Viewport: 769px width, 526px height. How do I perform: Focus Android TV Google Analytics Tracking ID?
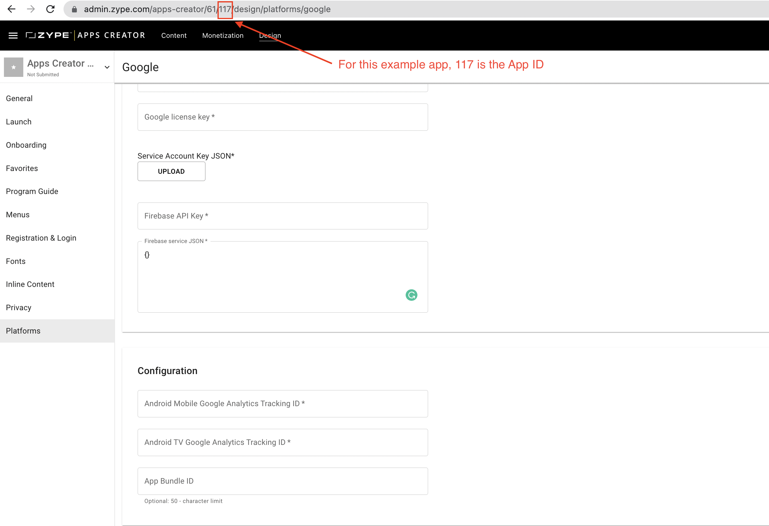click(283, 442)
